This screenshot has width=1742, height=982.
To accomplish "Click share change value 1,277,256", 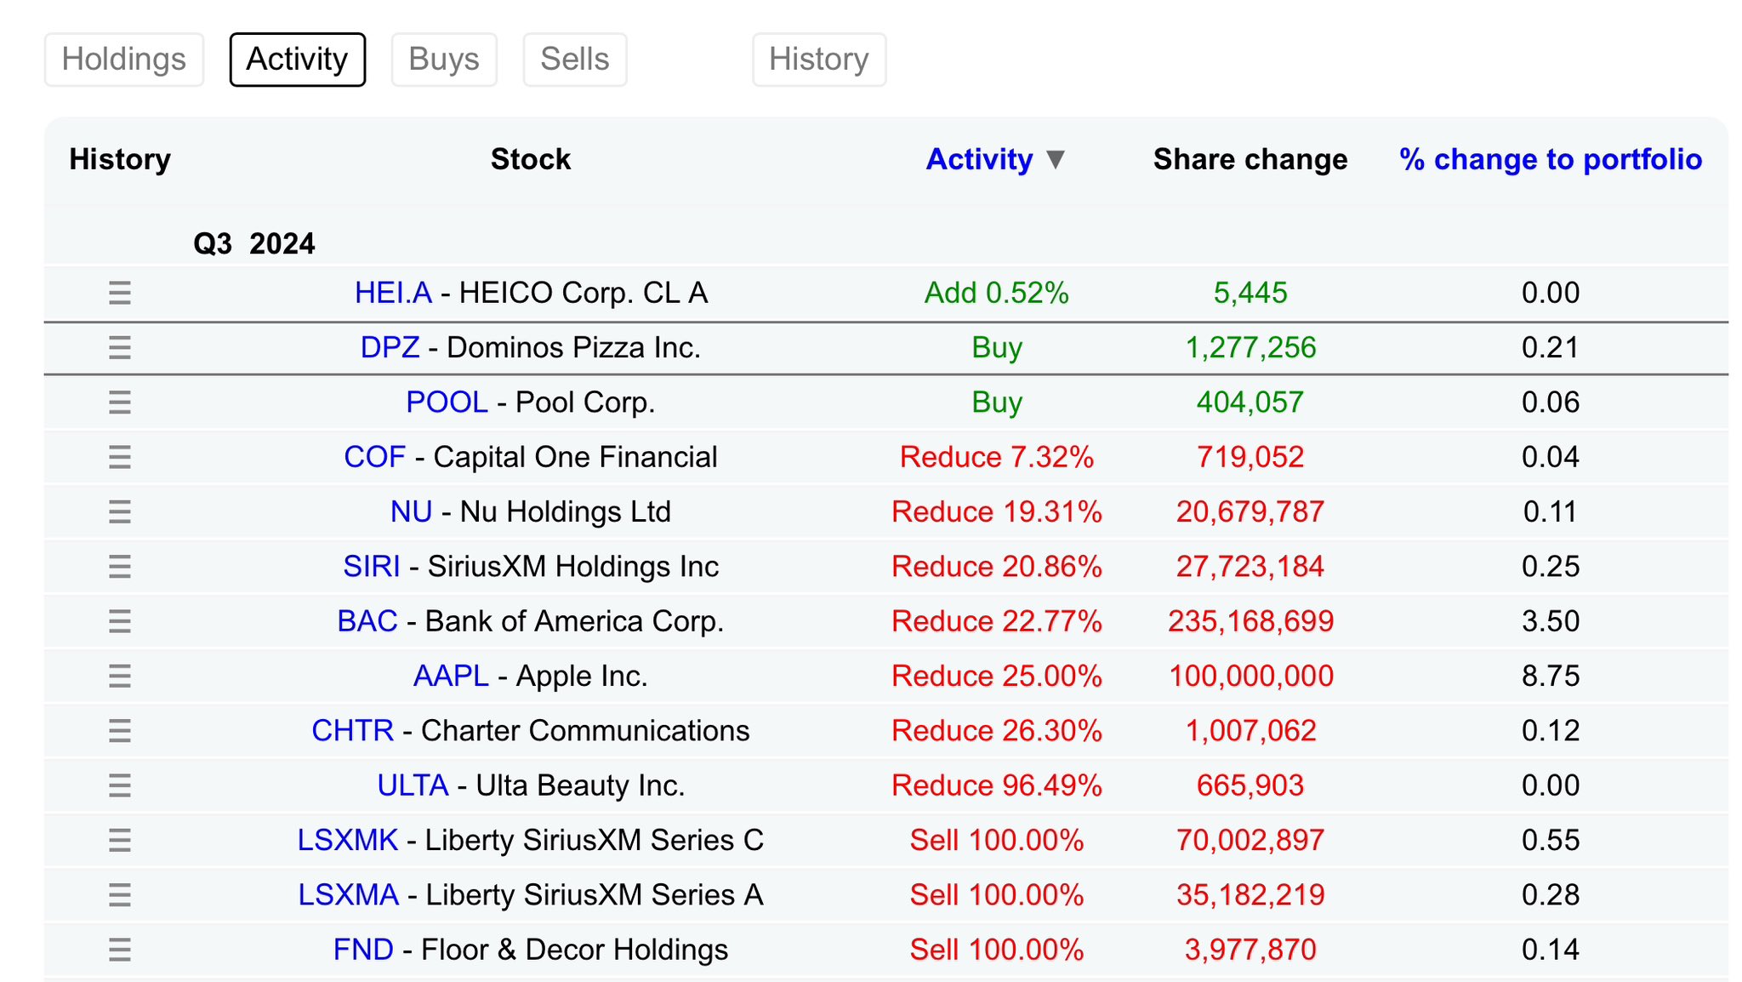I will click(1250, 347).
